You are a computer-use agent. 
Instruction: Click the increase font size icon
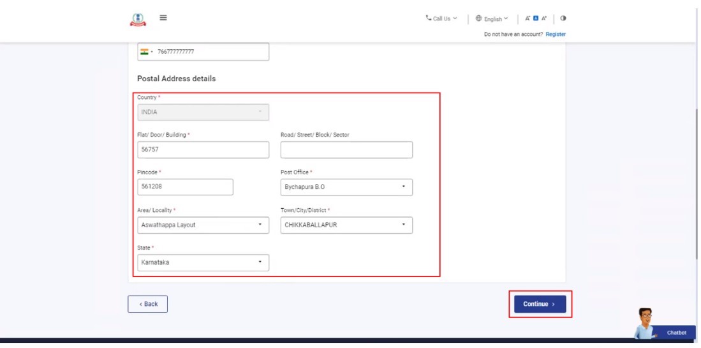coord(544,19)
